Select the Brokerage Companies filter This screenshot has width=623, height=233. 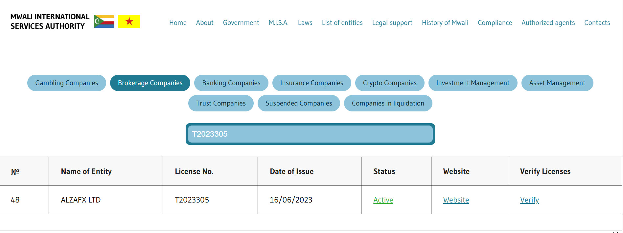(x=150, y=83)
